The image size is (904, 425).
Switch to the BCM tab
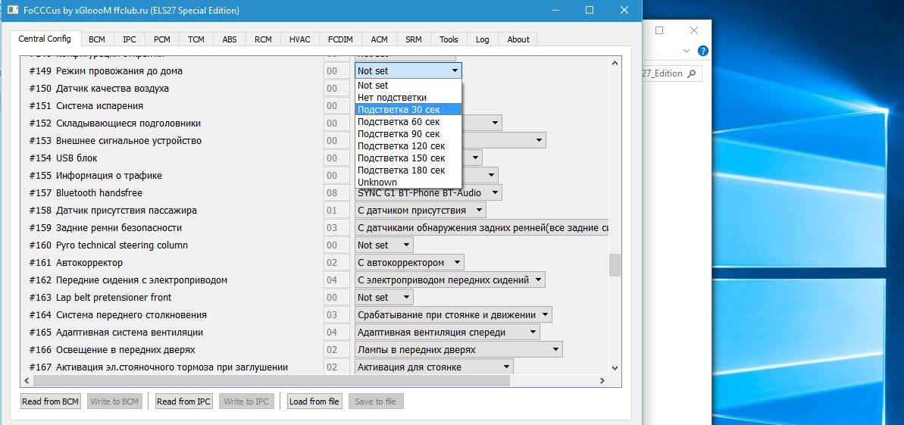pos(96,39)
